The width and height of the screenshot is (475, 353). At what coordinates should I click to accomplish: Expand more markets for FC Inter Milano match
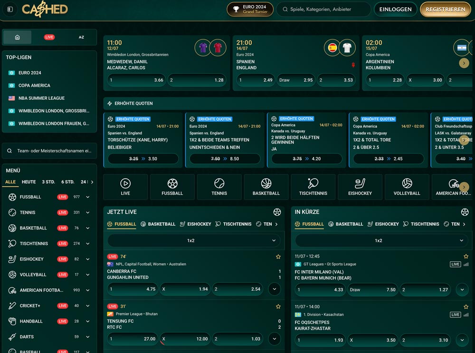[462, 290]
